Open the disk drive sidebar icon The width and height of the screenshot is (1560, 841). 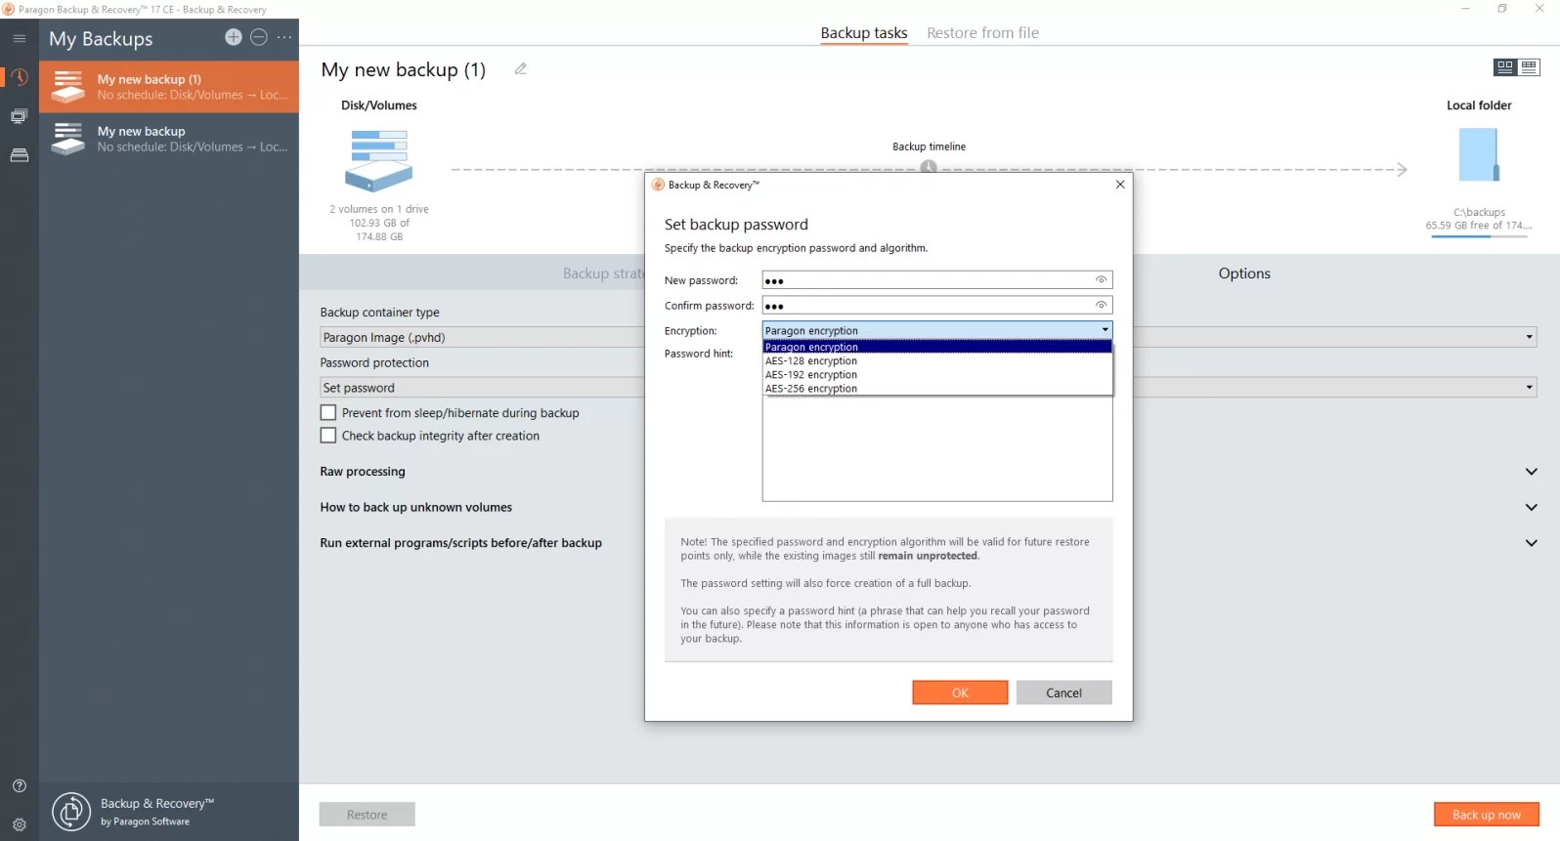pyautogui.click(x=20, y=155)
